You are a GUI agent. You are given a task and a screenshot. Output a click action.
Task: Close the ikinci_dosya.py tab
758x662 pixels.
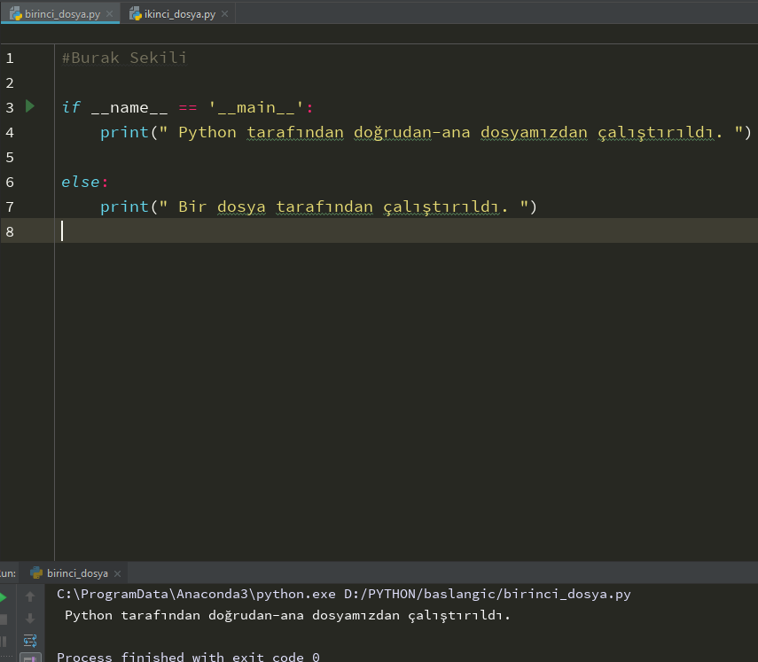pos(225,14)
